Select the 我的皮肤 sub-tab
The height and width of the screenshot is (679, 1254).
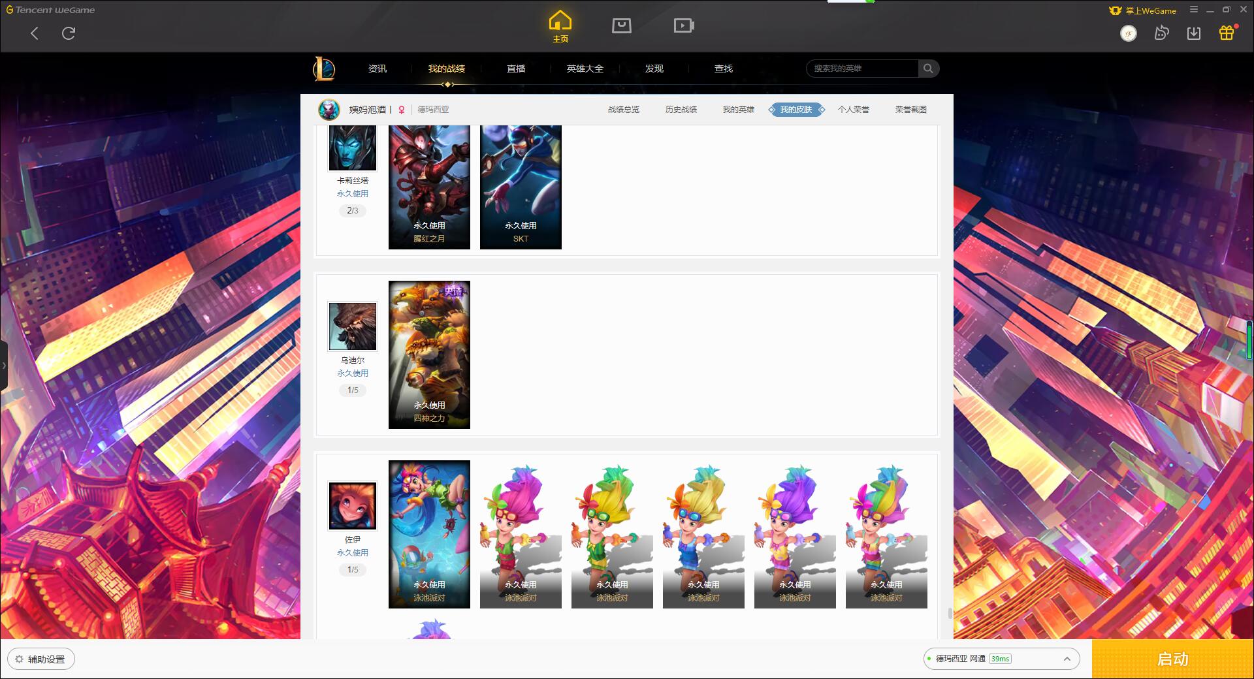796,110
